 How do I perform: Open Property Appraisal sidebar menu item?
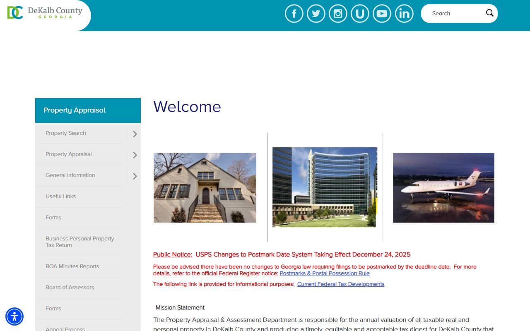coord(69,154)
